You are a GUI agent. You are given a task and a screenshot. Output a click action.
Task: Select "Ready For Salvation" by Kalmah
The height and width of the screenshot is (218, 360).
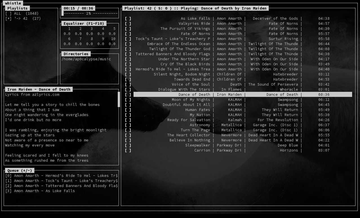coord(189,120)
